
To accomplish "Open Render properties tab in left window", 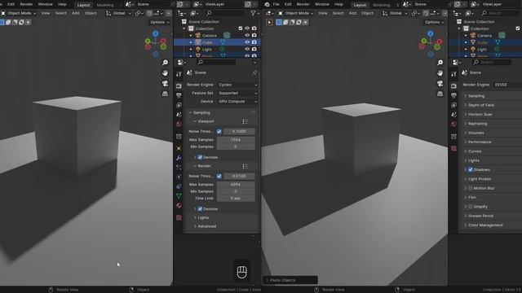I will pos(179,86).
